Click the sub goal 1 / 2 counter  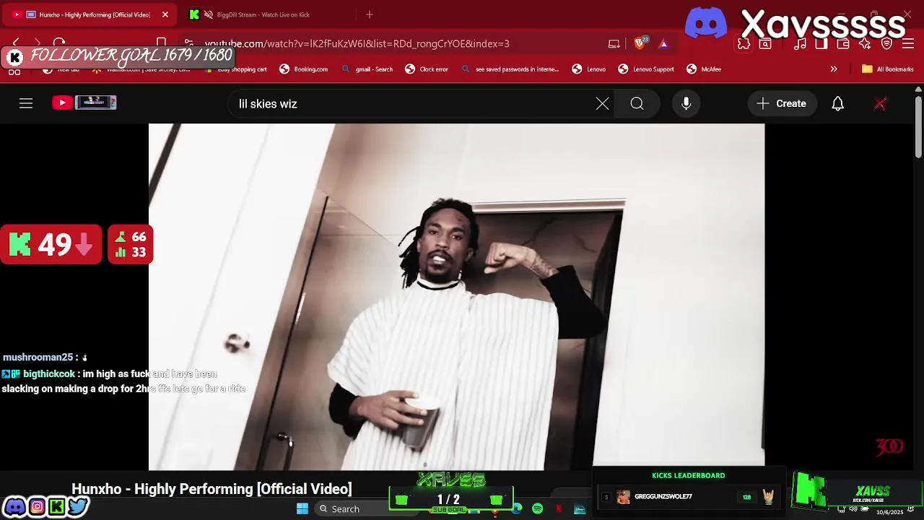[448, 500]
